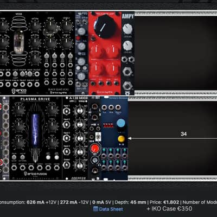Screen dimensions: 217x217
Task: Click the big red knob on the narrow black module
Action: pos(95,148)
